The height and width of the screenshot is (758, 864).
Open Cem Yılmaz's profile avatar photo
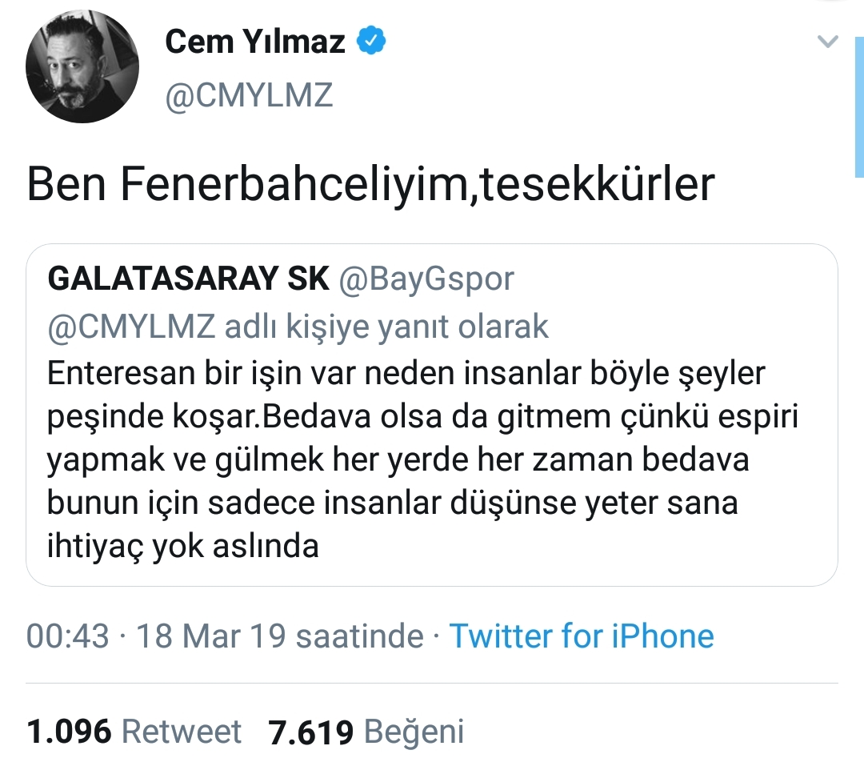pos(82,66)
